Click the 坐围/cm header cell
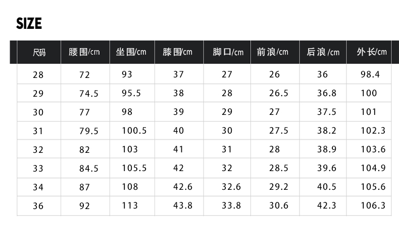Screen dimensions: 399x246 132,52
